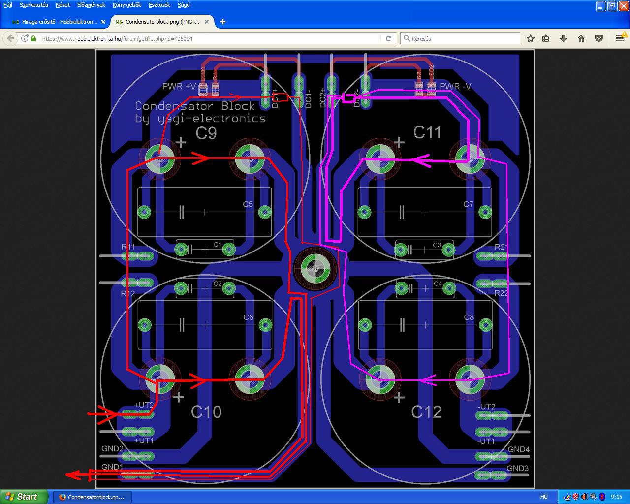Save the page to Pocket
Screen dimensions: 630x504
[x=599, y=38]
